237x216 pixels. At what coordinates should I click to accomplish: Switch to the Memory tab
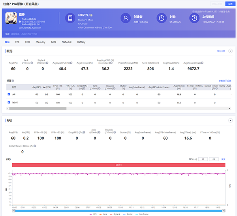(x=41, y=42)
